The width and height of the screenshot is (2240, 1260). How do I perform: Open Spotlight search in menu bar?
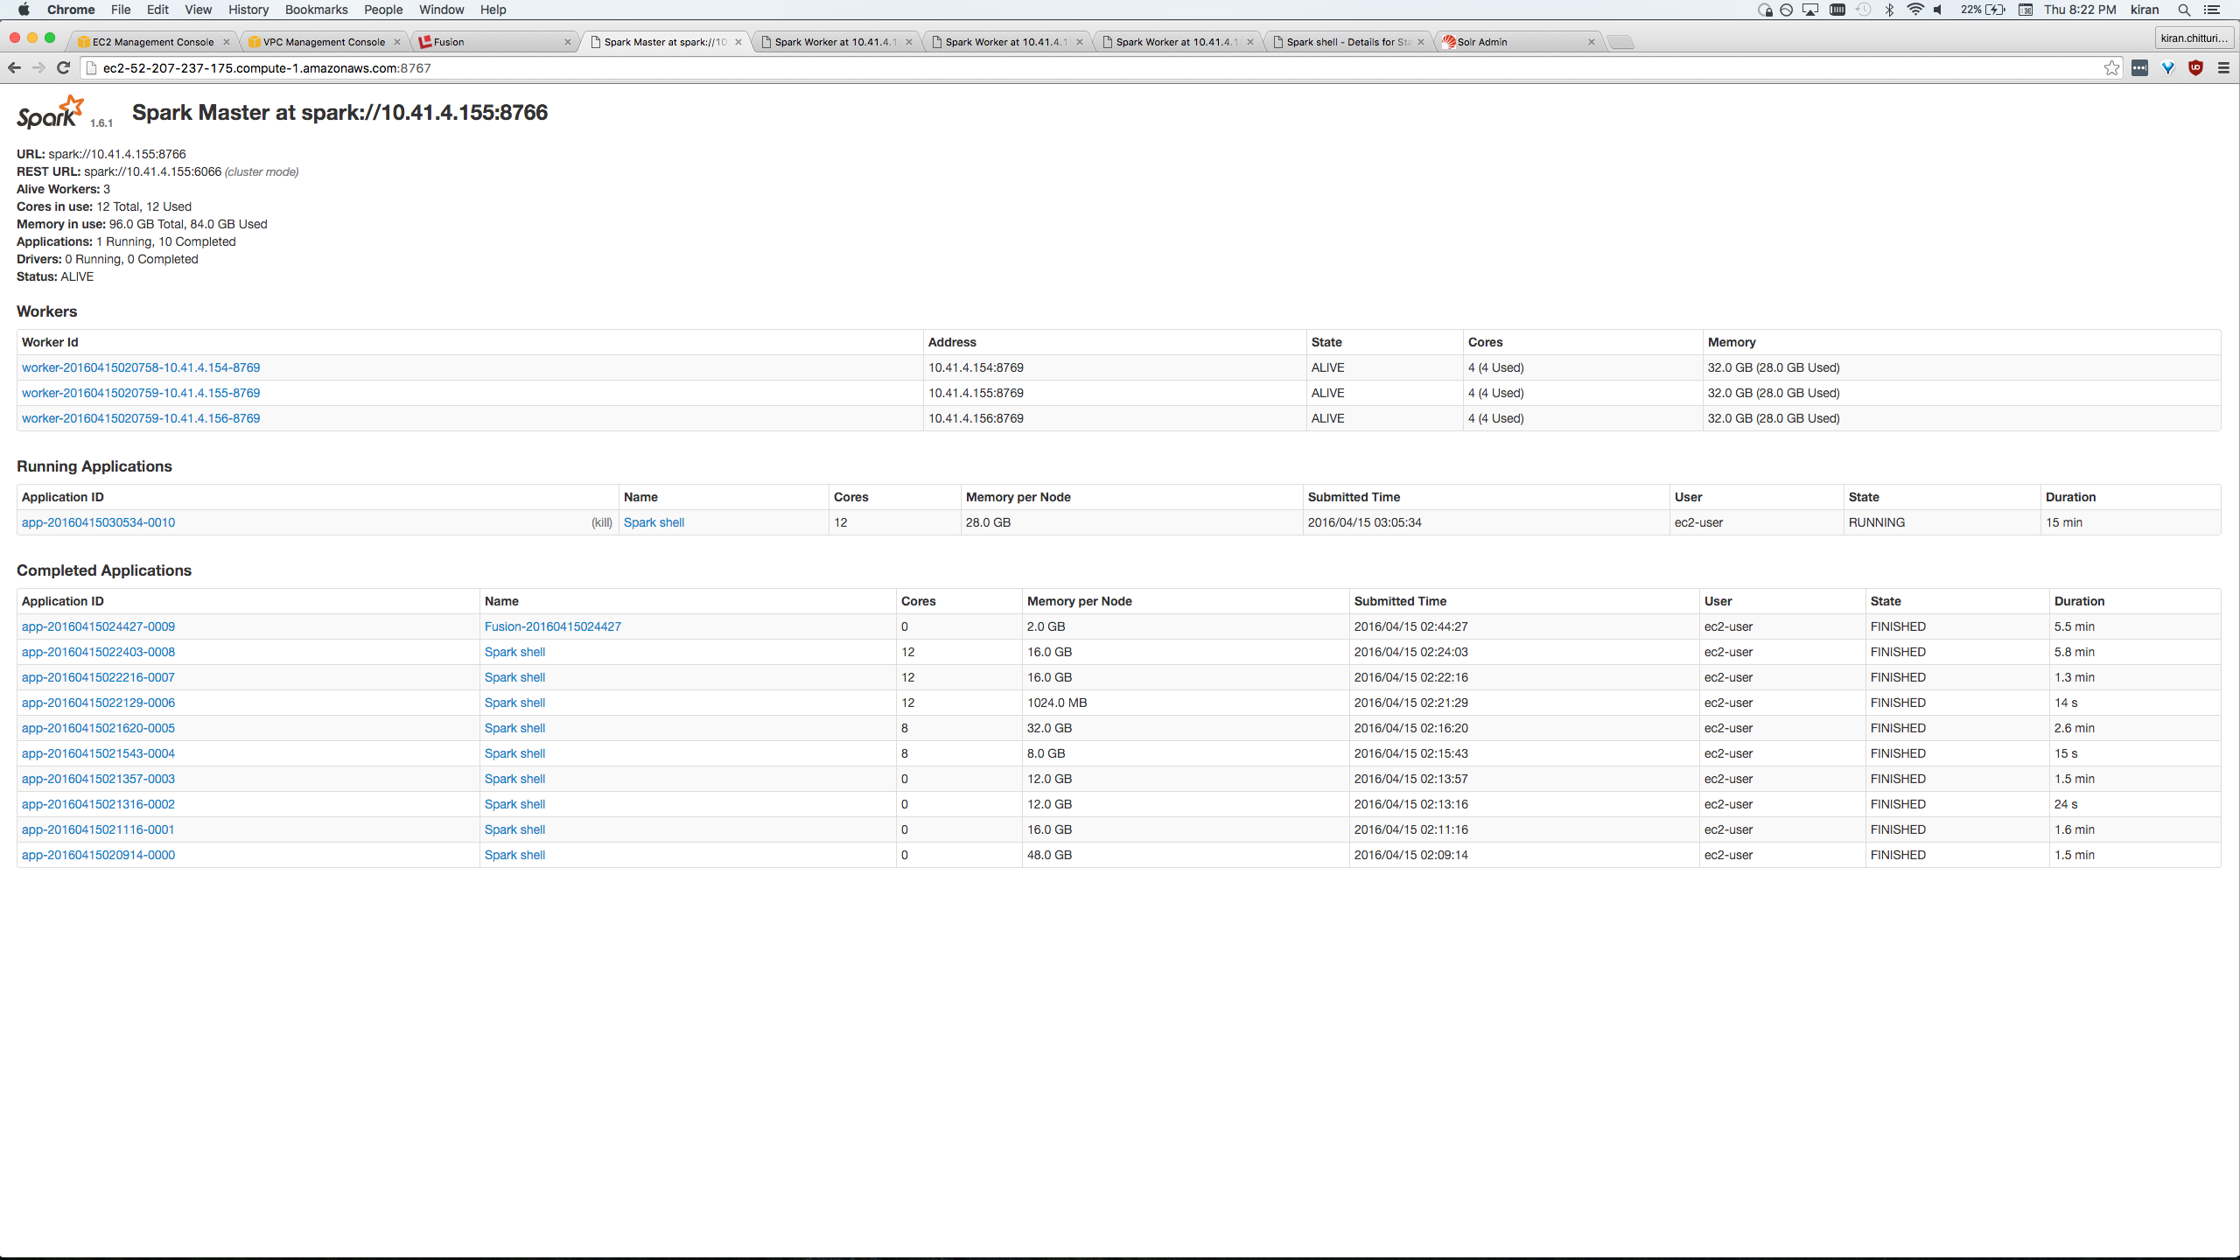tap(2184, 10)
